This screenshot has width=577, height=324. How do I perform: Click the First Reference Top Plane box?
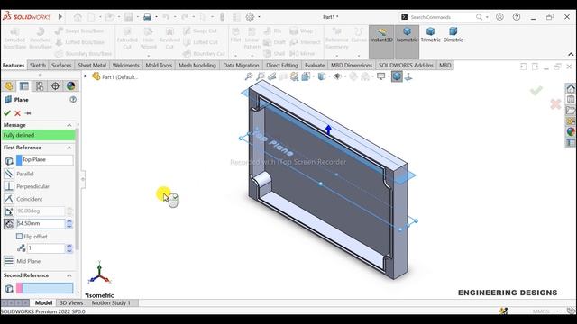[x=44, y=160]
